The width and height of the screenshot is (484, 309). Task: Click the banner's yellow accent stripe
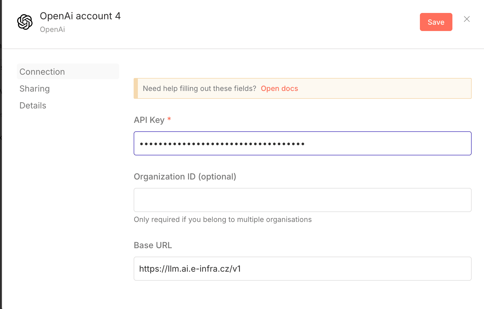[136, 89]
